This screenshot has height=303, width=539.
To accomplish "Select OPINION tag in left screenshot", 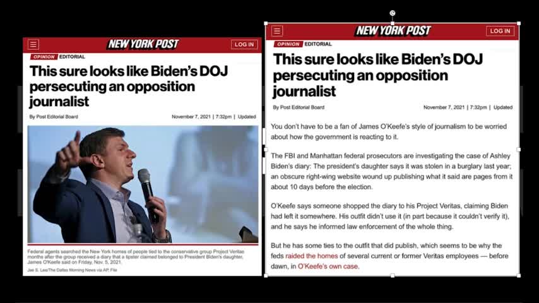I will pyautogui.click(x=44, y=57).
